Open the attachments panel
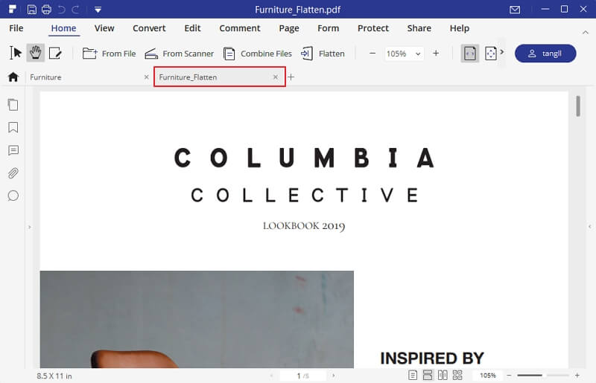The height and width of the screenshot is (383, 596). click(x=13, y=173)
